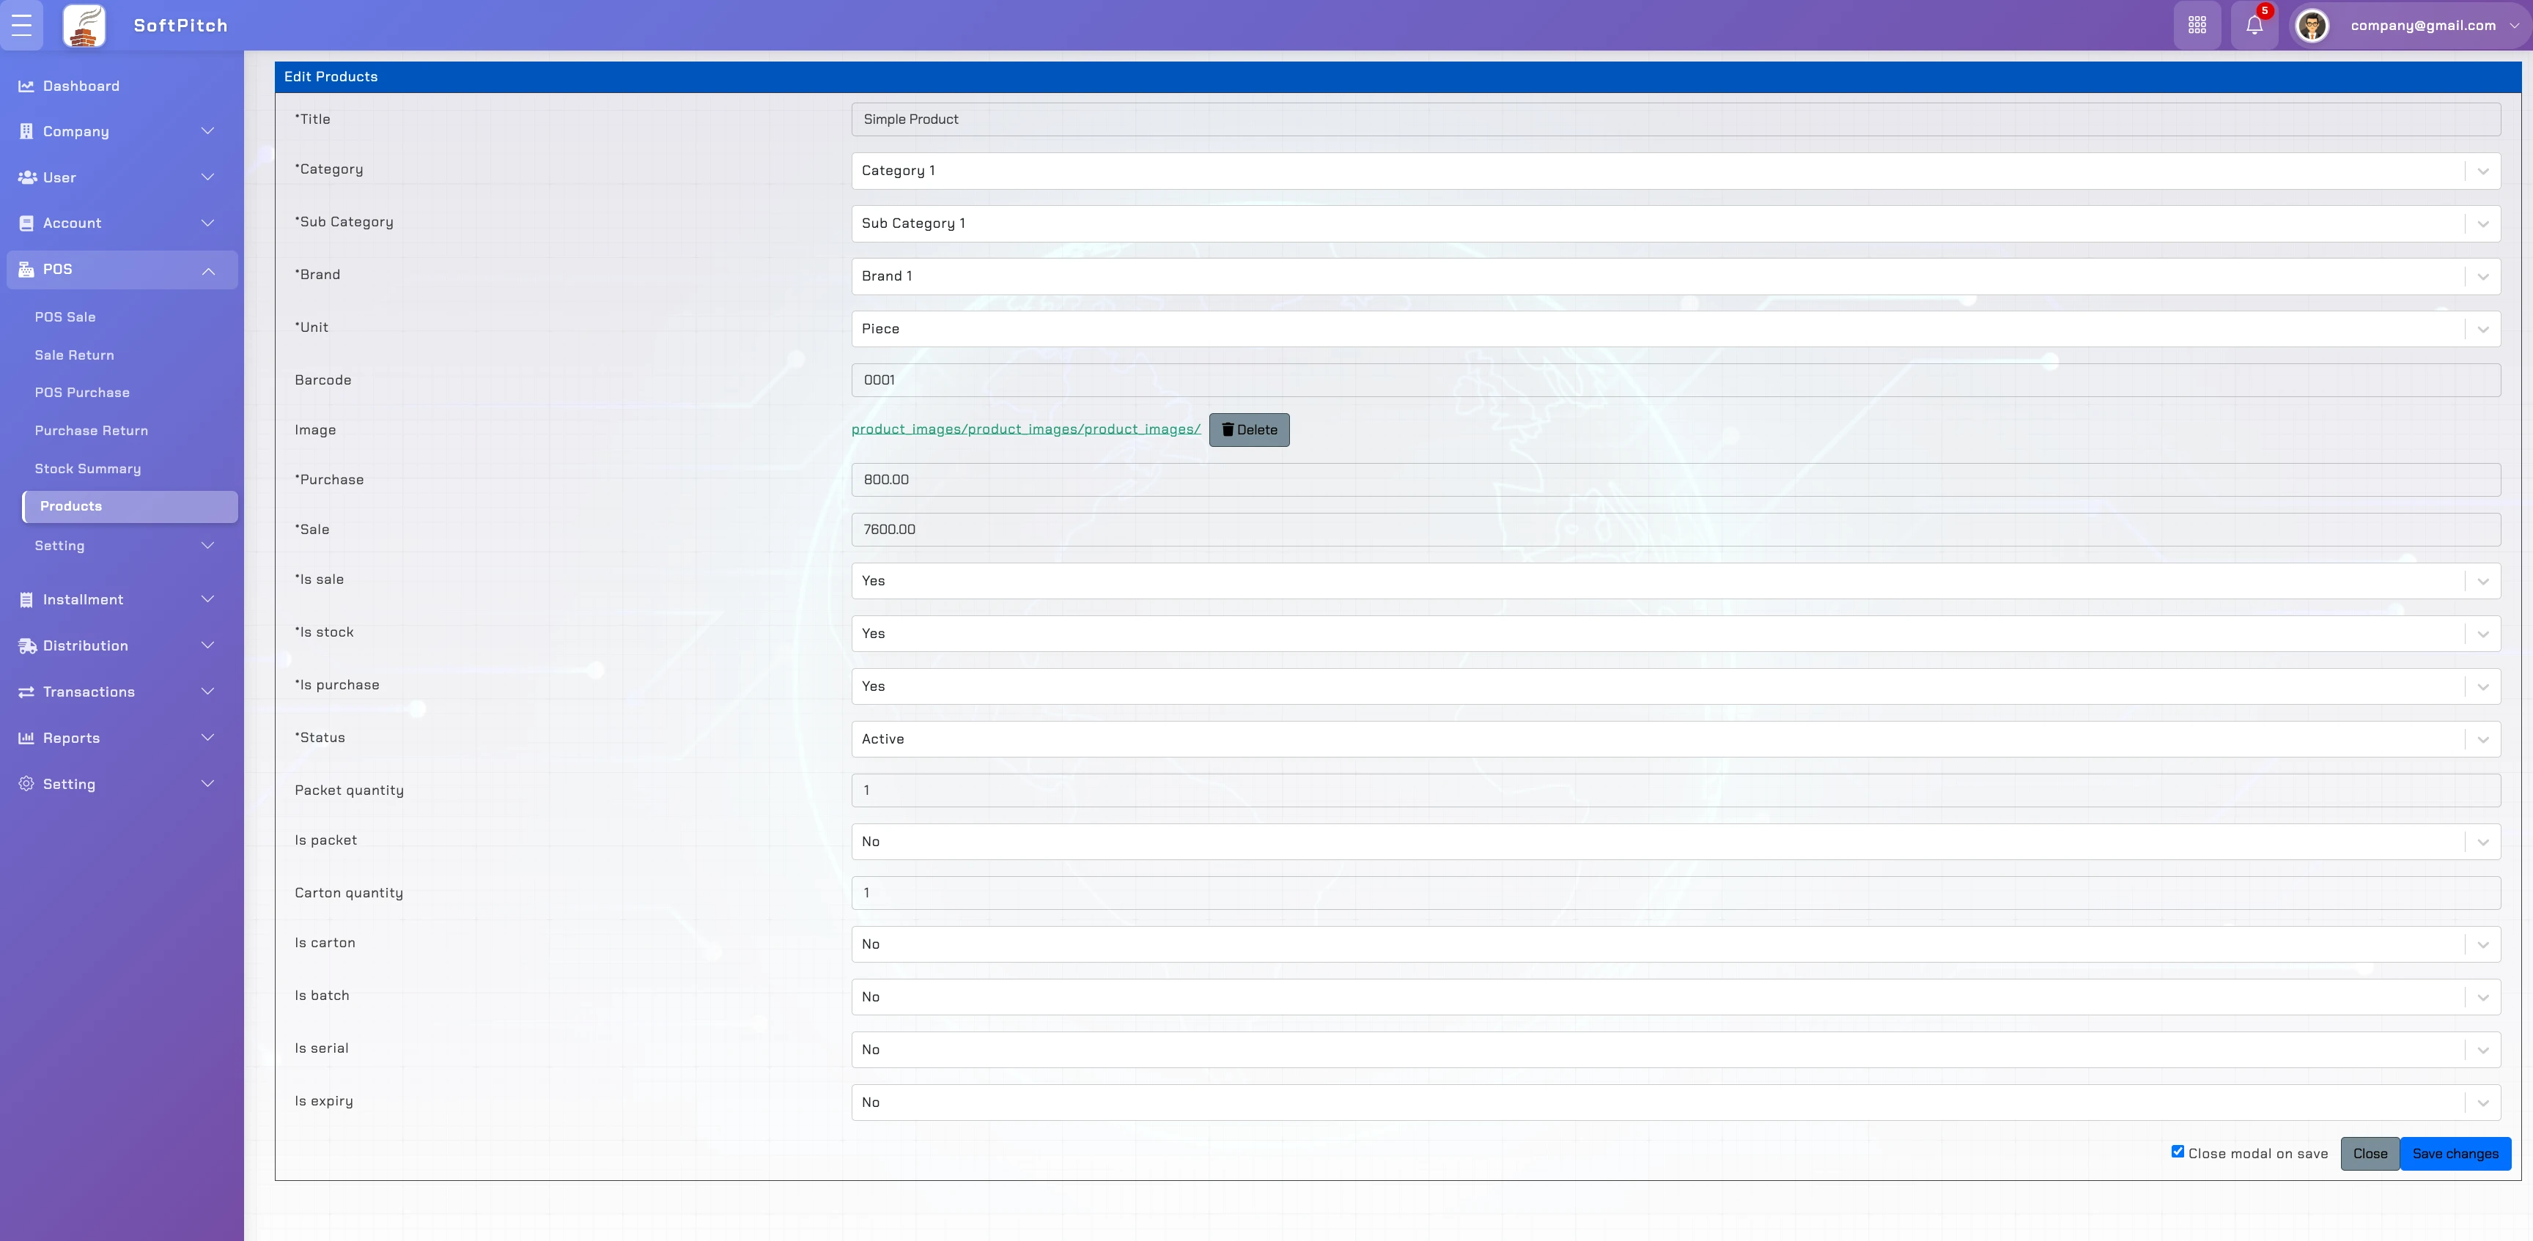The image size is (2533, 1241).
Task: Open the notifications bell icon
Action: coord(2254,26)
